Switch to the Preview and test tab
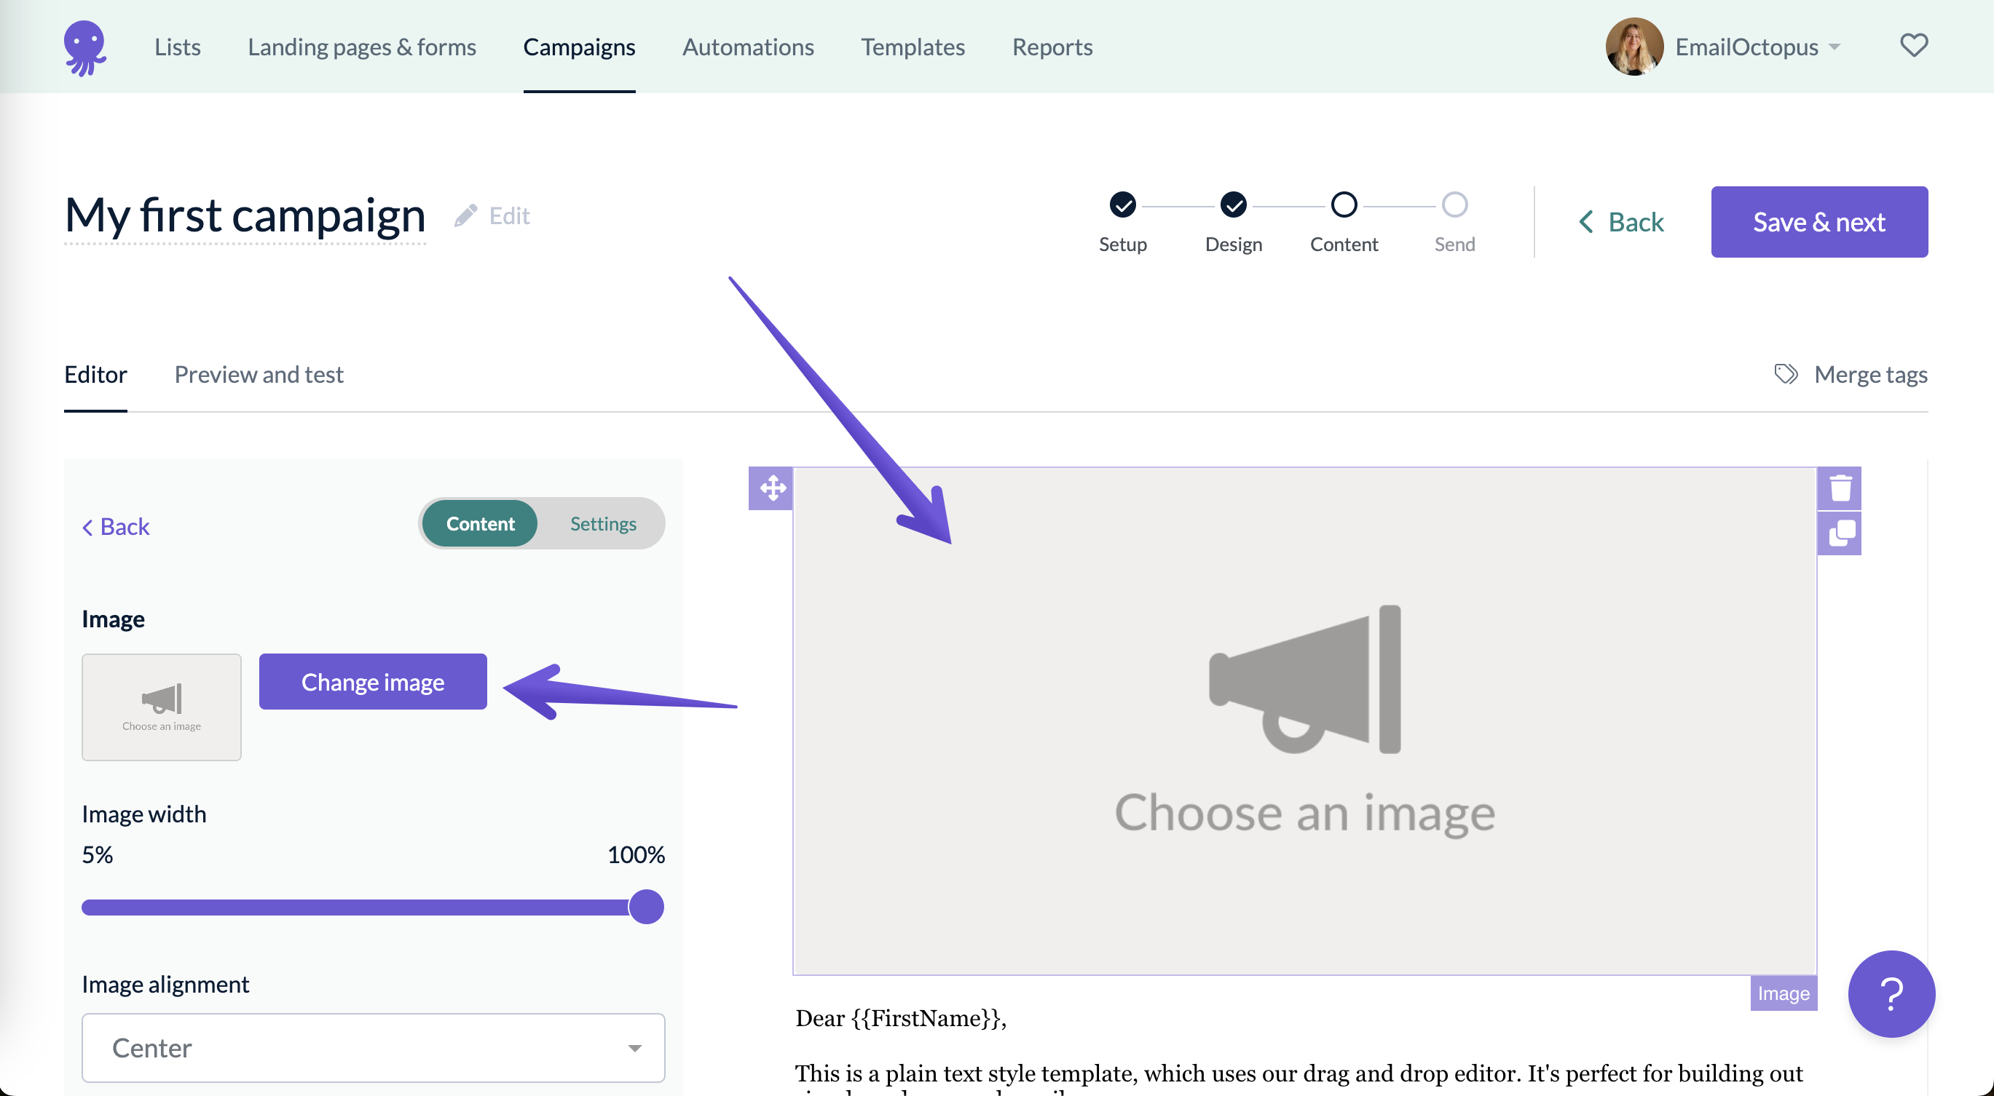Image resolution: width=1994 pixels, height=1096 pixels. [259, 374]
